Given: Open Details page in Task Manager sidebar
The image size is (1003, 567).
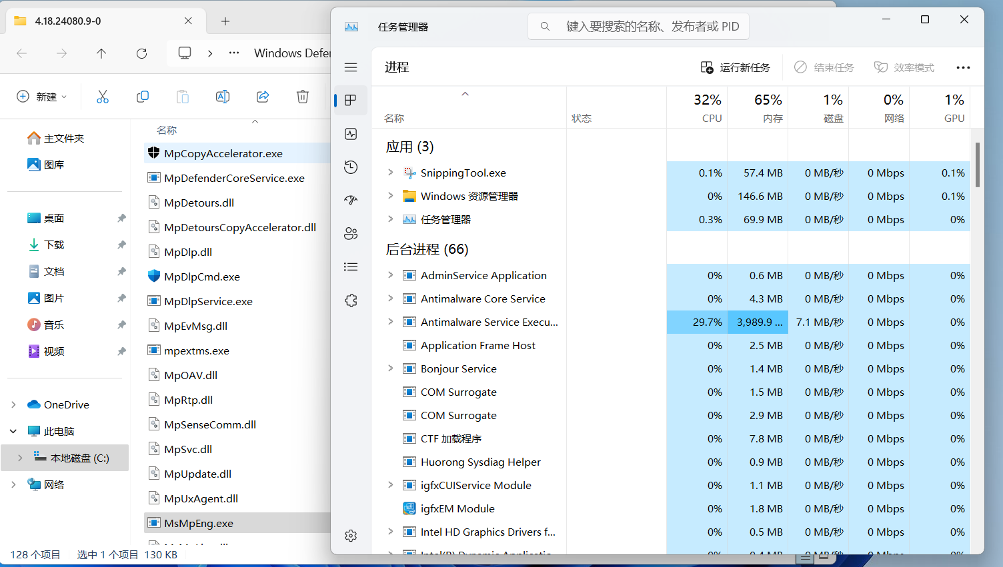Looking at the screenshot, I should (351, 267).
